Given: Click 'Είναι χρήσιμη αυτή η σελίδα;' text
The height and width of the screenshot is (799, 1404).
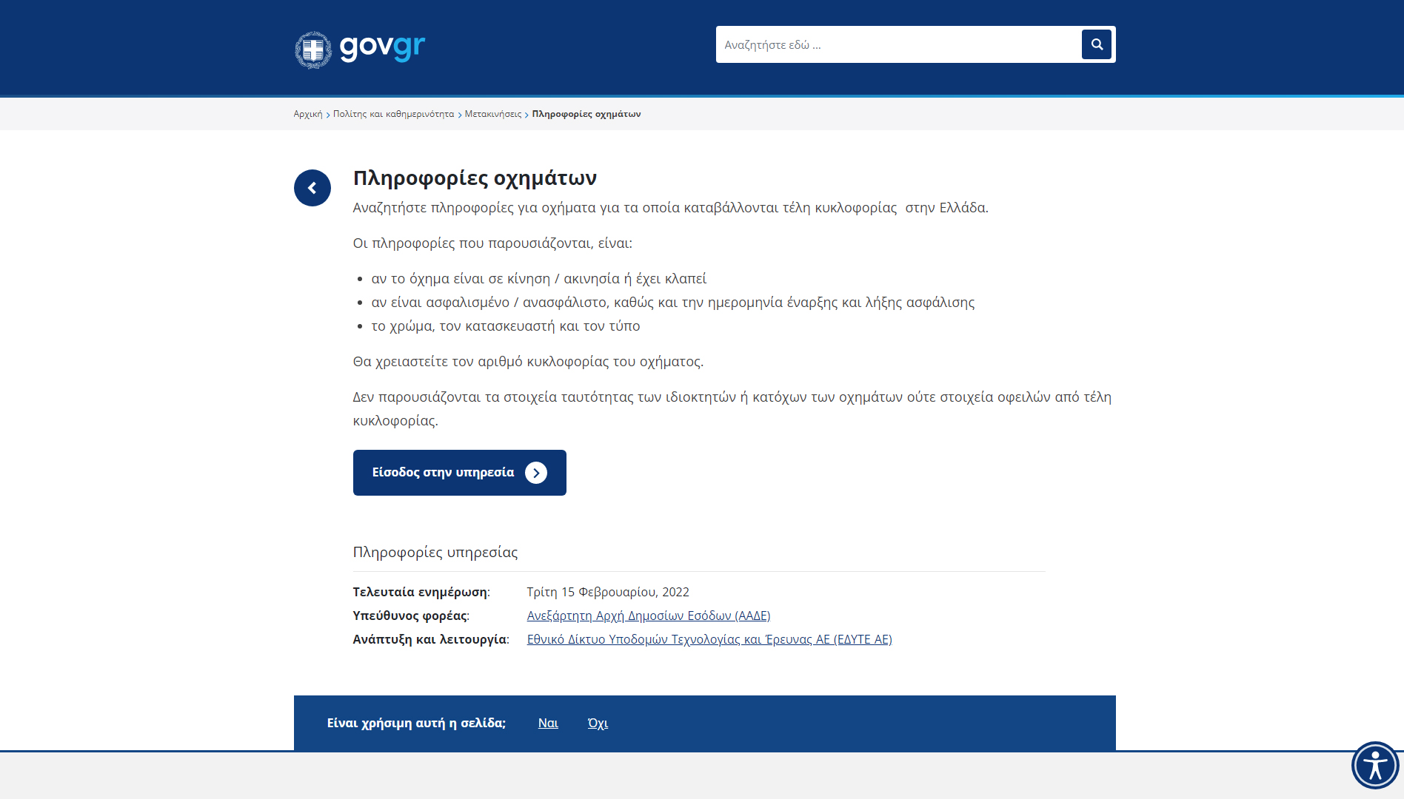Looking at the screenshot, I should [x=416, y=723].
